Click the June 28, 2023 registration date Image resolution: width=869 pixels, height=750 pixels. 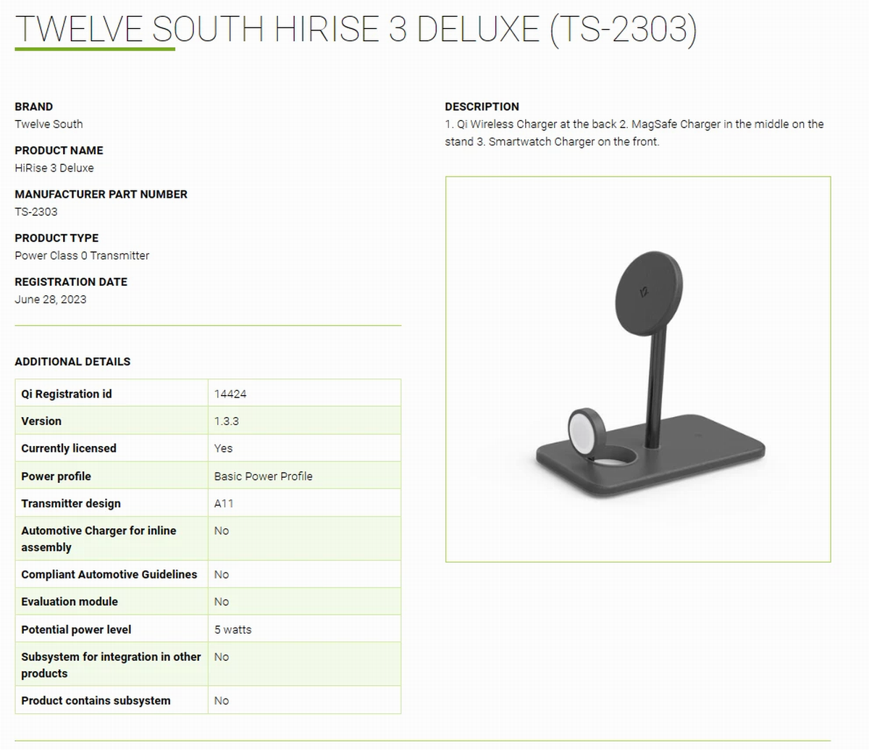pos(51,299)
